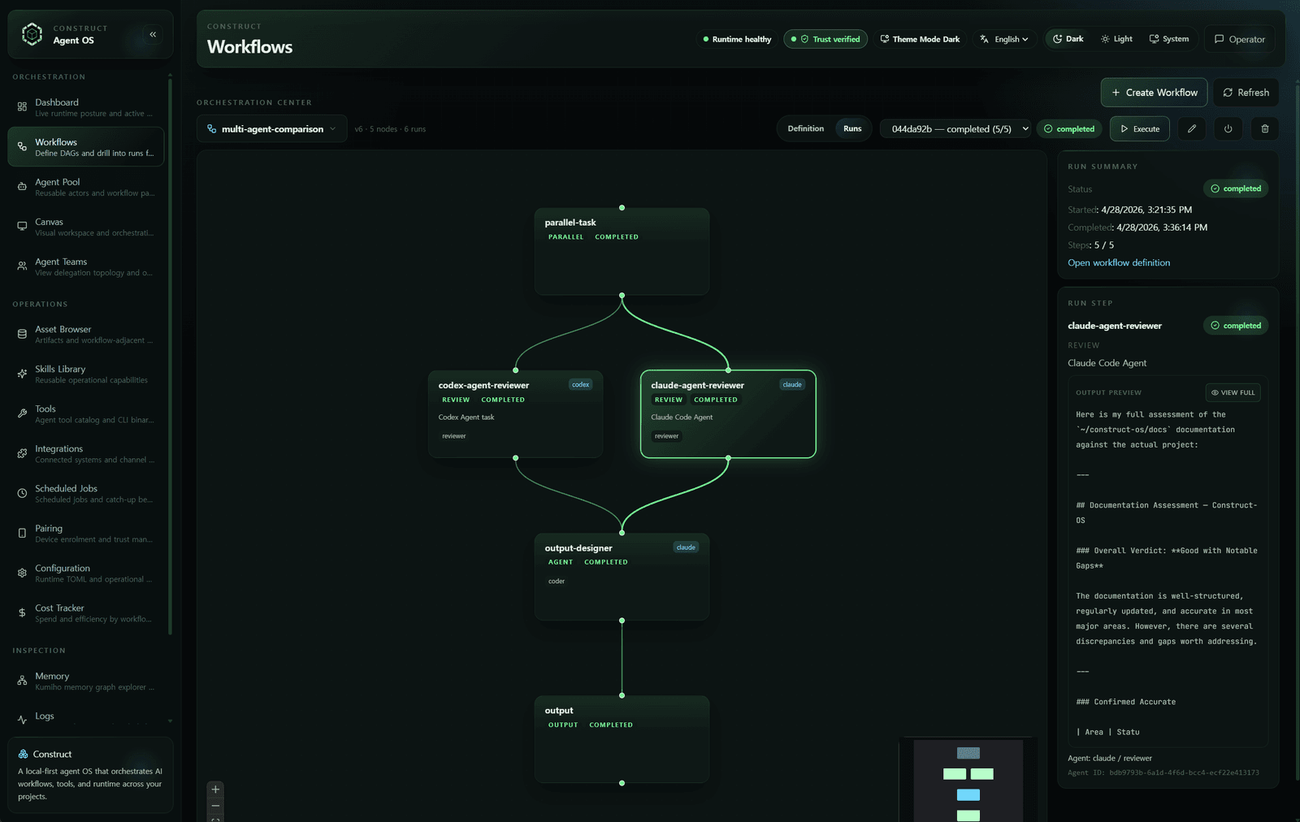Click the Asset Browser database icon
Screen dimensions: 1300x822
[x=22, y=334]
